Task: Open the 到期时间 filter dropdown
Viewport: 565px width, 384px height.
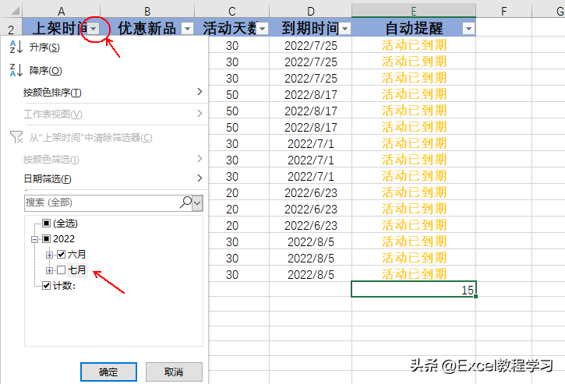Action: click(344, 29)
